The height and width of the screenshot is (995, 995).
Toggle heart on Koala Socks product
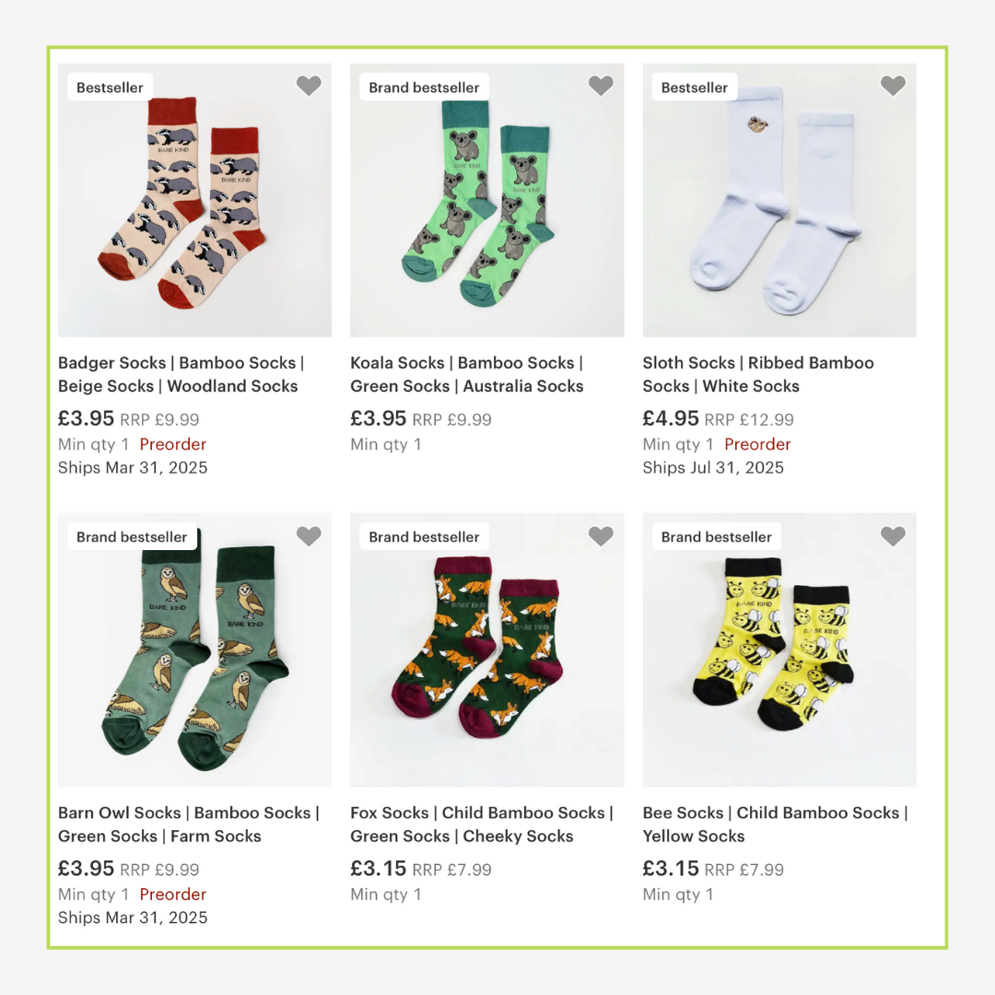tap(601, 86)
